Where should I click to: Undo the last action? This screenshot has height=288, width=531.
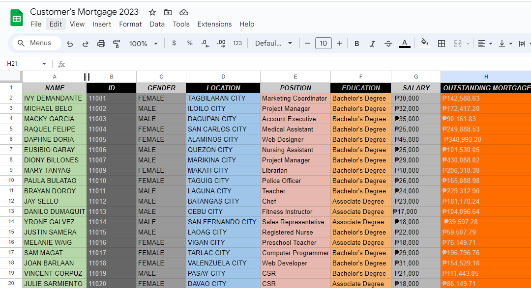70,44
